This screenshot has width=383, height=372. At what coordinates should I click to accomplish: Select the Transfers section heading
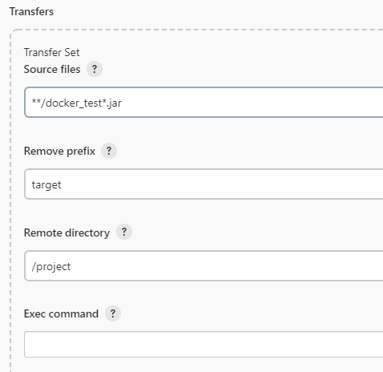pyautogui.click(x=31, y=12)
